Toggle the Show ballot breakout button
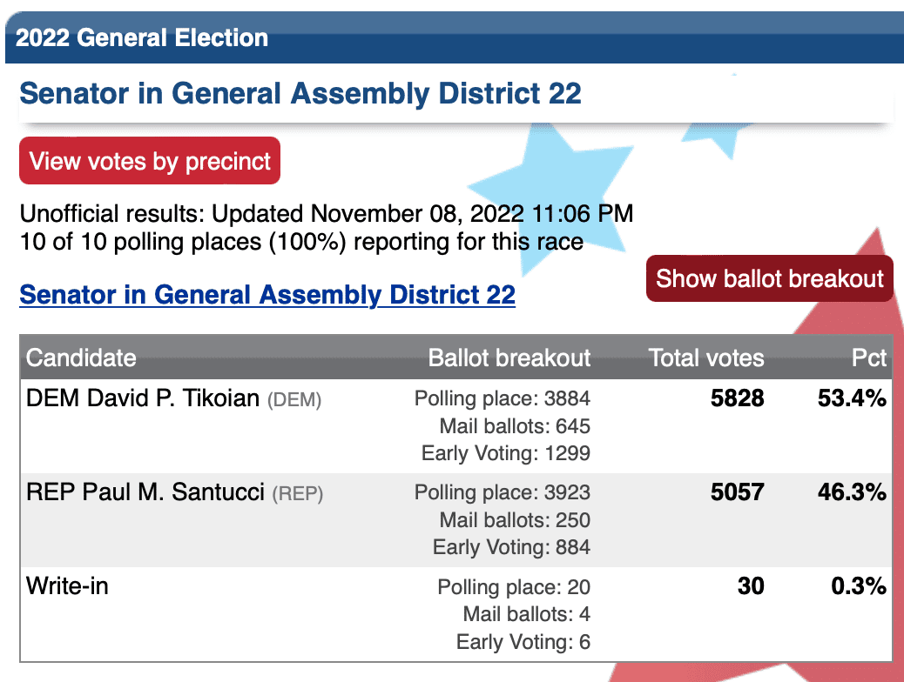This screenshot has height=682, width=904. coord(770,278)
